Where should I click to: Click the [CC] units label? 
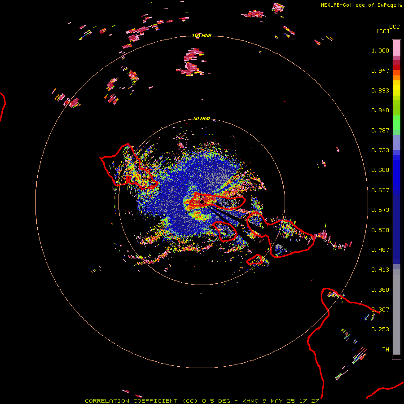point(383,31)
